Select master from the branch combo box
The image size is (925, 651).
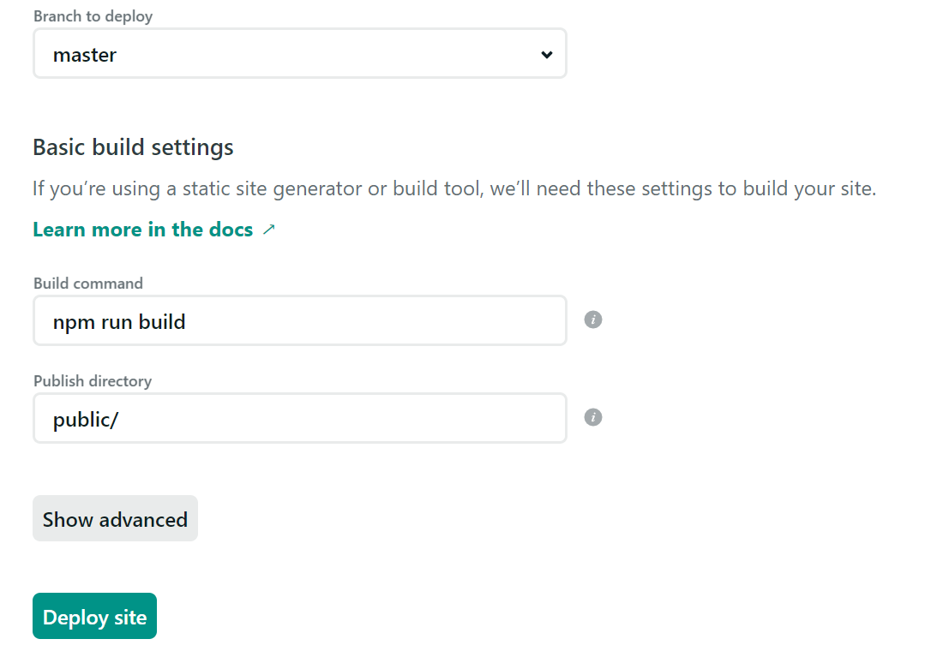(x=300, y=54)
